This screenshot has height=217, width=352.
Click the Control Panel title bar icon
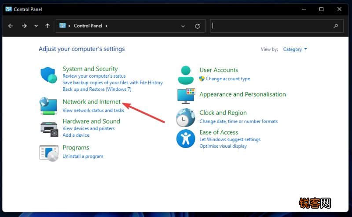point(8,9)
